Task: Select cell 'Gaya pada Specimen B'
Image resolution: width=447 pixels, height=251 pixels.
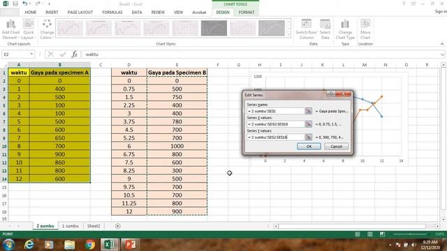Action: [177, 73]
